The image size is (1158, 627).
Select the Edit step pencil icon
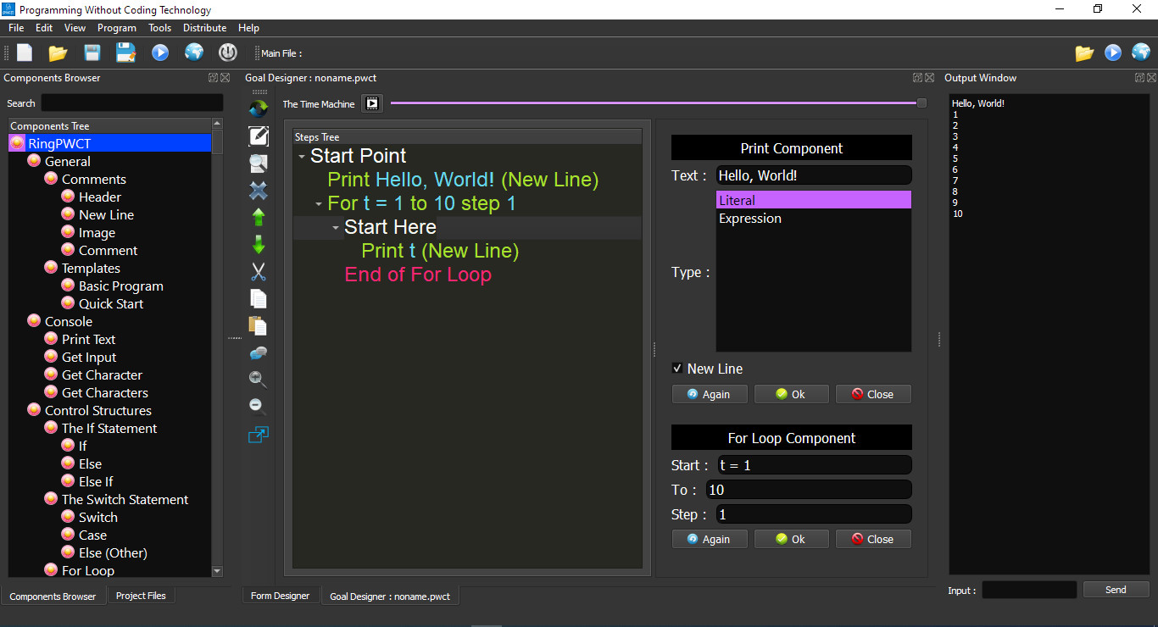[x=258, y=135]
